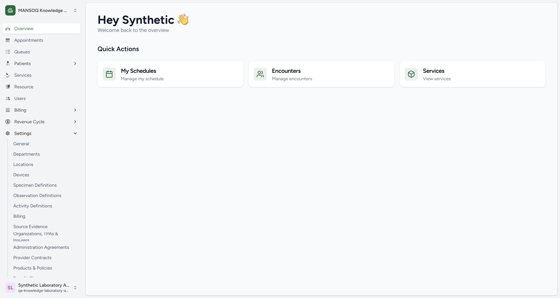
Task: Click the Appointments calendar icon in sidebar
Action: pyautogui.click(x=8, y=40)
